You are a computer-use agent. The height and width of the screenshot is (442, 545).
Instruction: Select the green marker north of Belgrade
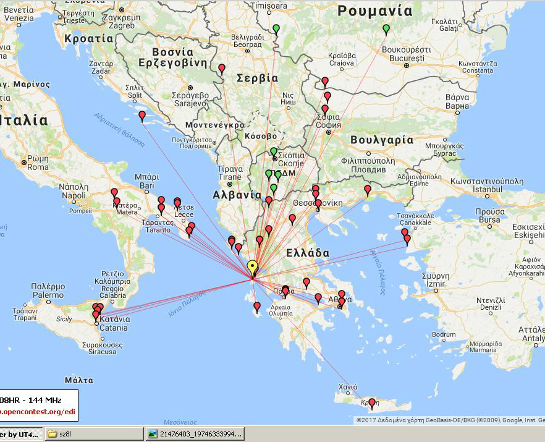click(276, 30)
